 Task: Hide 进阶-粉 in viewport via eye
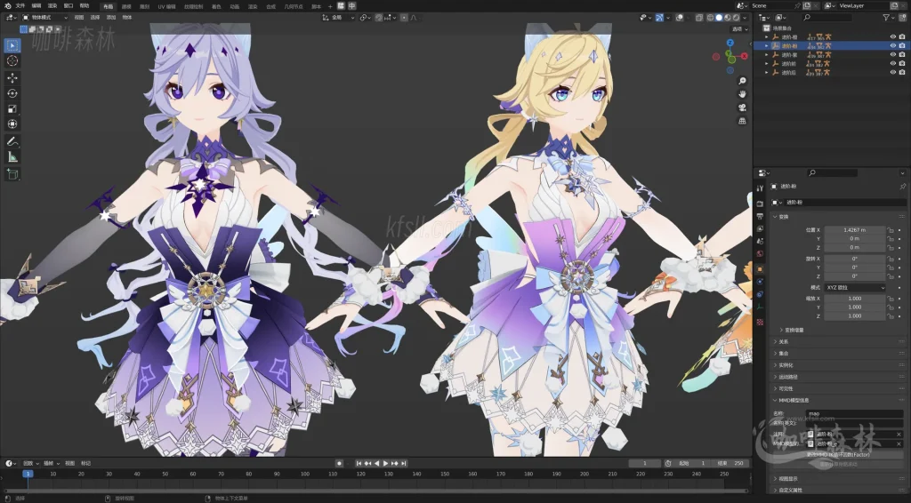pos(893,46)
